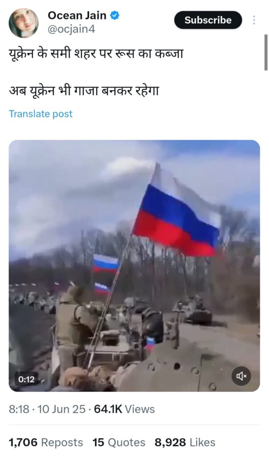Select the Hindi line mentioning Gaza

tap(84, 91)
